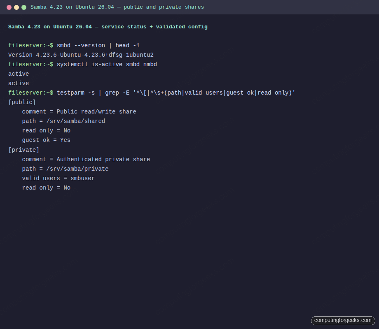
Task: Click the first active status output
Action: 18,74
